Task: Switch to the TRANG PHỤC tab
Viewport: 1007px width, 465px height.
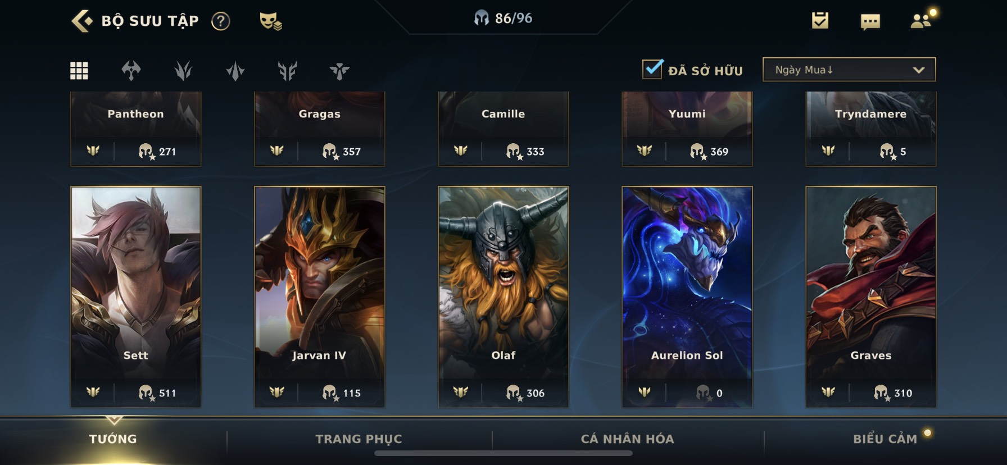Action: (359, 439)
